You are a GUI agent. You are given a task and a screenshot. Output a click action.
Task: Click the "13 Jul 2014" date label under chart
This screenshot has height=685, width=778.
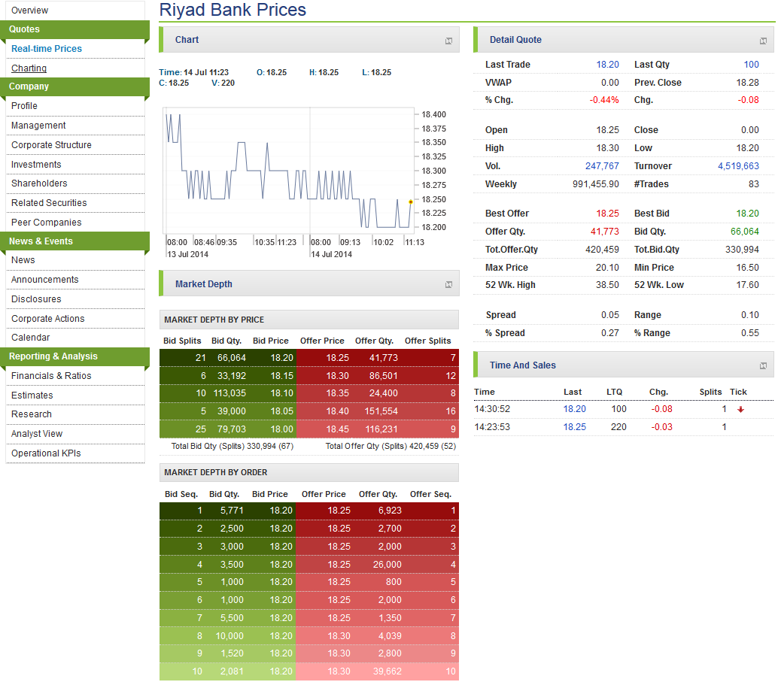187,254
